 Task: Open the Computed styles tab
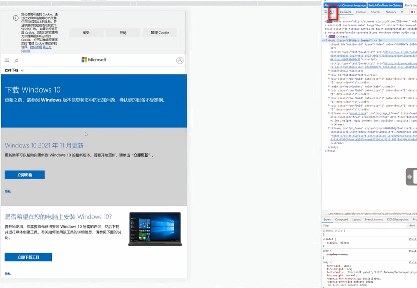[x=342, y=219]
